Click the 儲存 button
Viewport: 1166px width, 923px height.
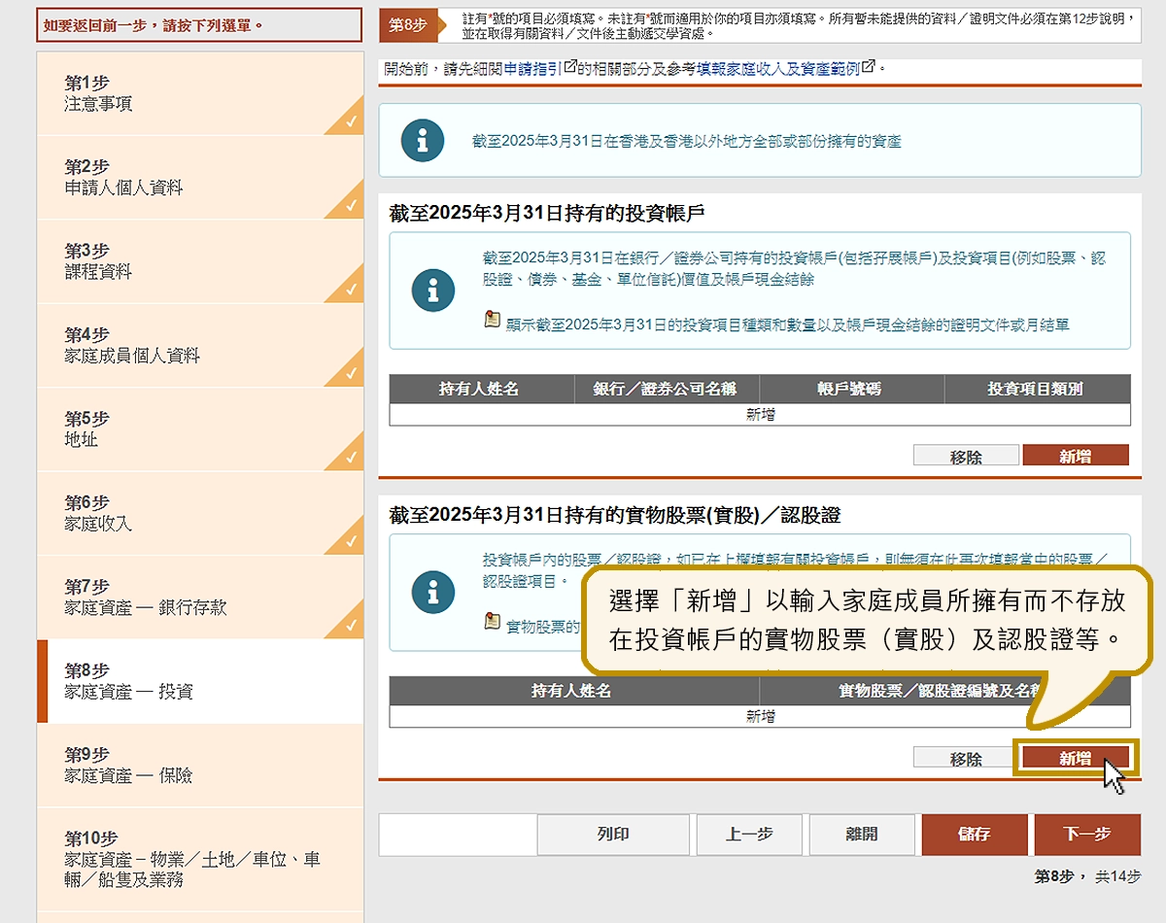pos(974,835)
